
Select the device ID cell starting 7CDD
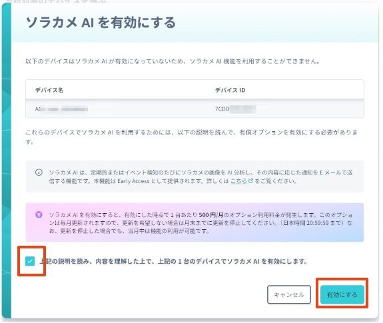235,109
